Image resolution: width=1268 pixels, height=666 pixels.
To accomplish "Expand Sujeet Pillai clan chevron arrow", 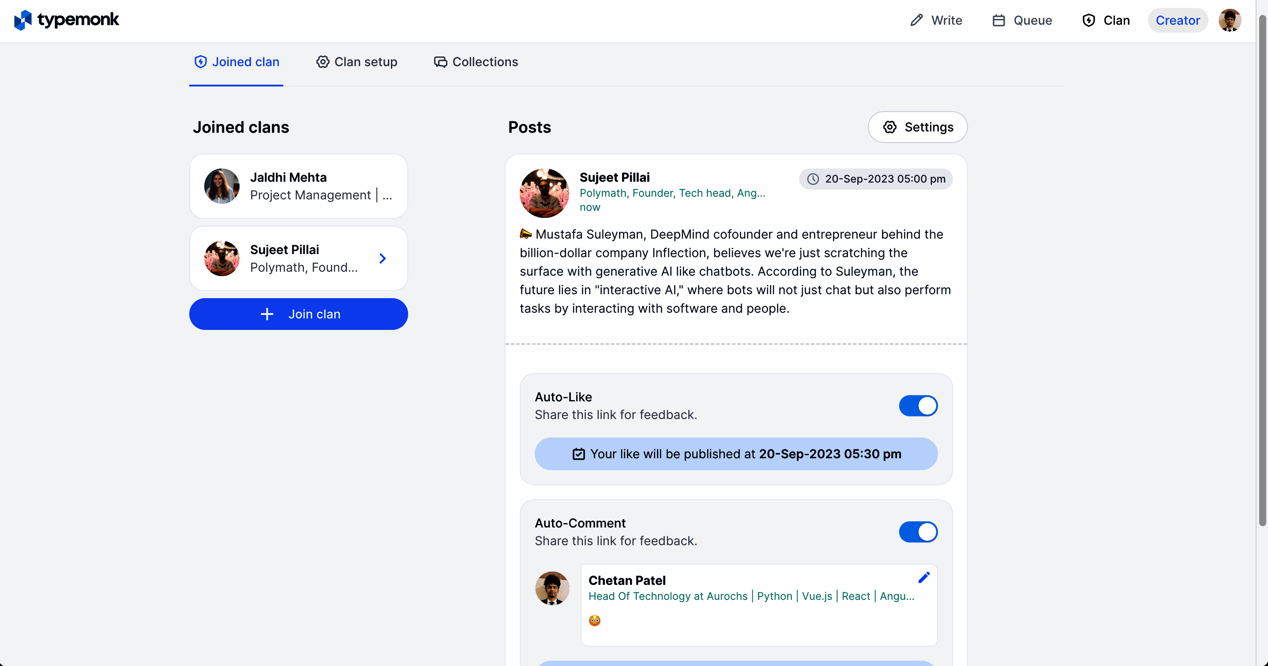I will click(x=383, y=258).
